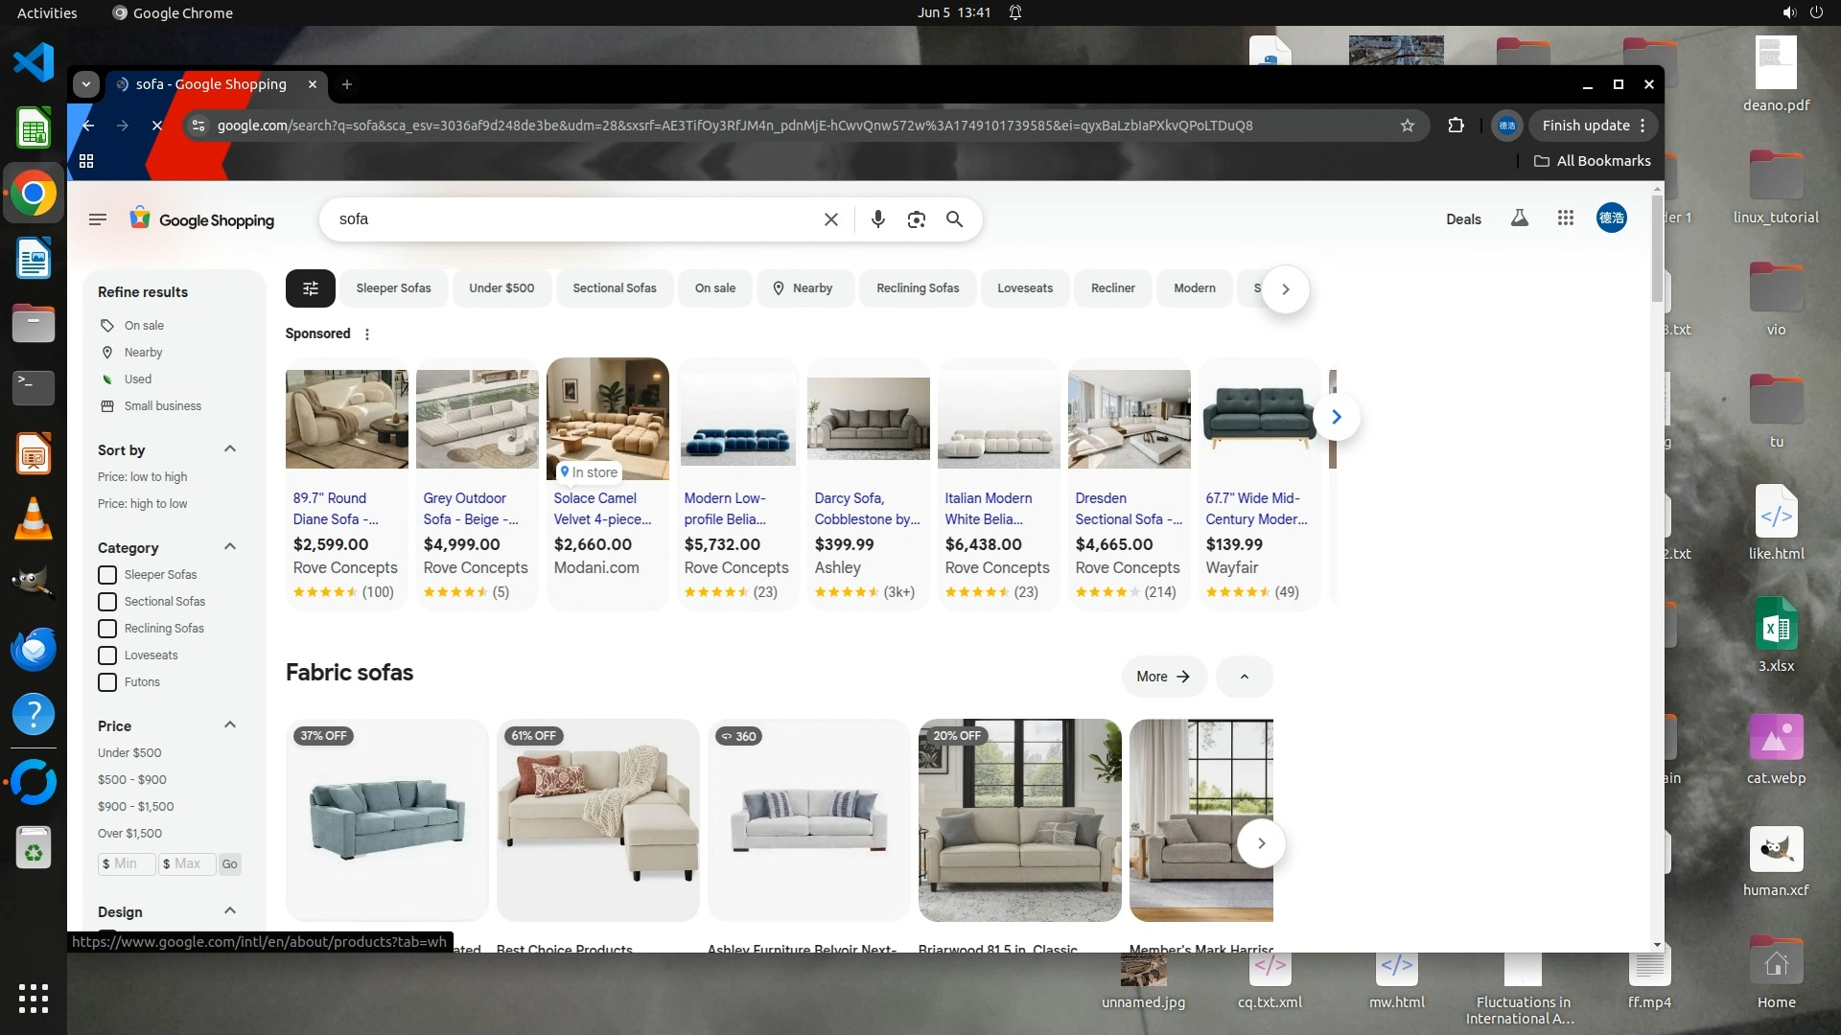This screenshot has width=1841, height=1035.
Task: Open the hamburger main menu
Action: pos(97,219)
